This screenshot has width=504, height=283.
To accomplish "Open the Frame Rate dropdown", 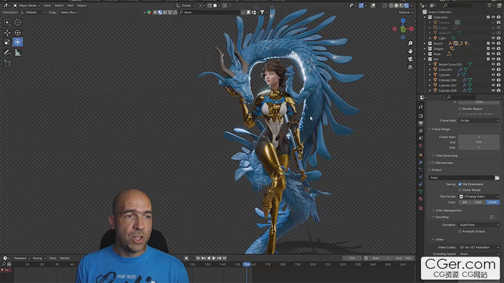I will pyautogui.click(x=479, y=121).
